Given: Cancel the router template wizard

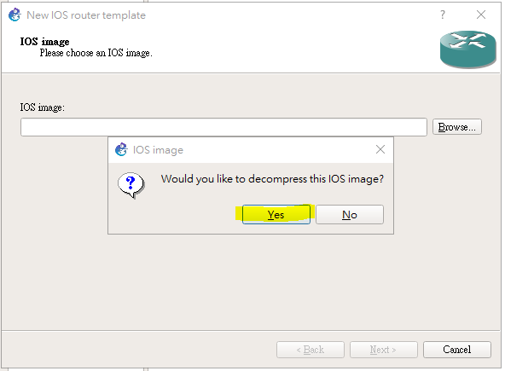Looking at the screenshot, I should [456, 350].
